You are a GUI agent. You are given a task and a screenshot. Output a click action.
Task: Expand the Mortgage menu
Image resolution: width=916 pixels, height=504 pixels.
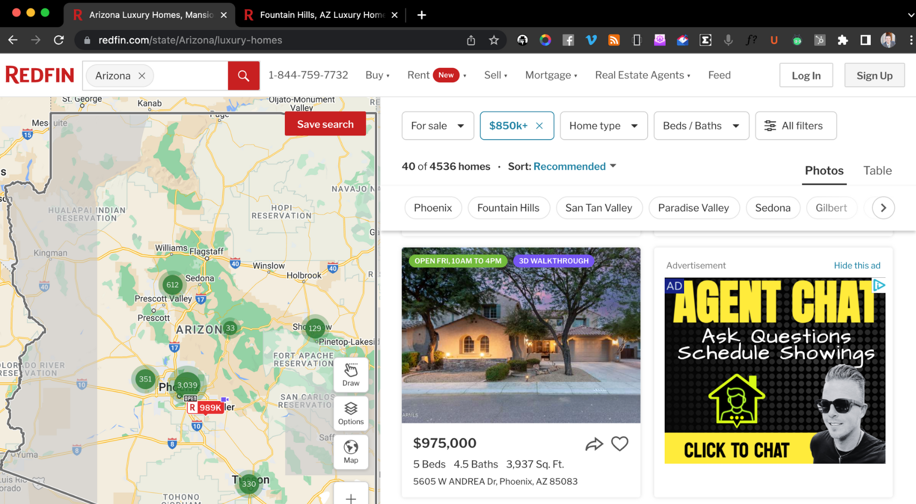coord(551,75)
